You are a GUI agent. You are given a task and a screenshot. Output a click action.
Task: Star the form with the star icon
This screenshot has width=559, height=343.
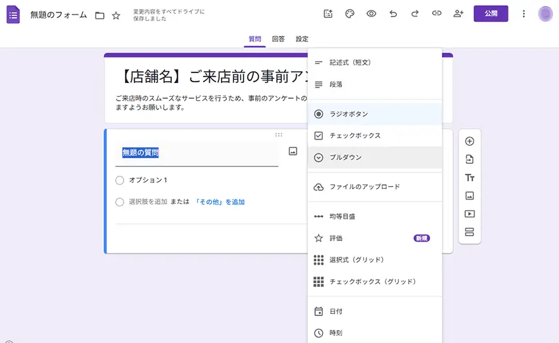point(116,15)
